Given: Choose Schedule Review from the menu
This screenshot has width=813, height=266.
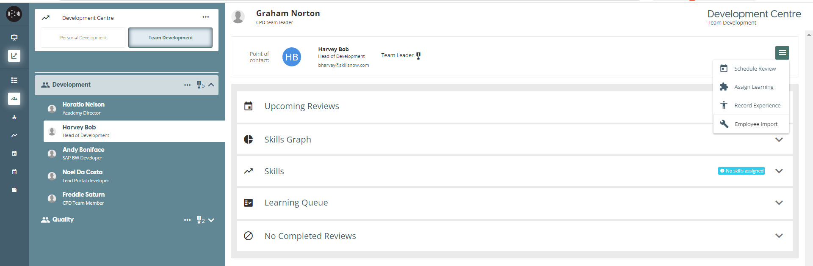Looking at the screenshot, I should click(755, 69).
